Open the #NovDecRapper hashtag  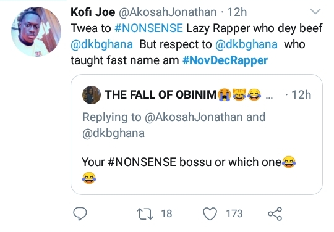[x=225, y=60]
